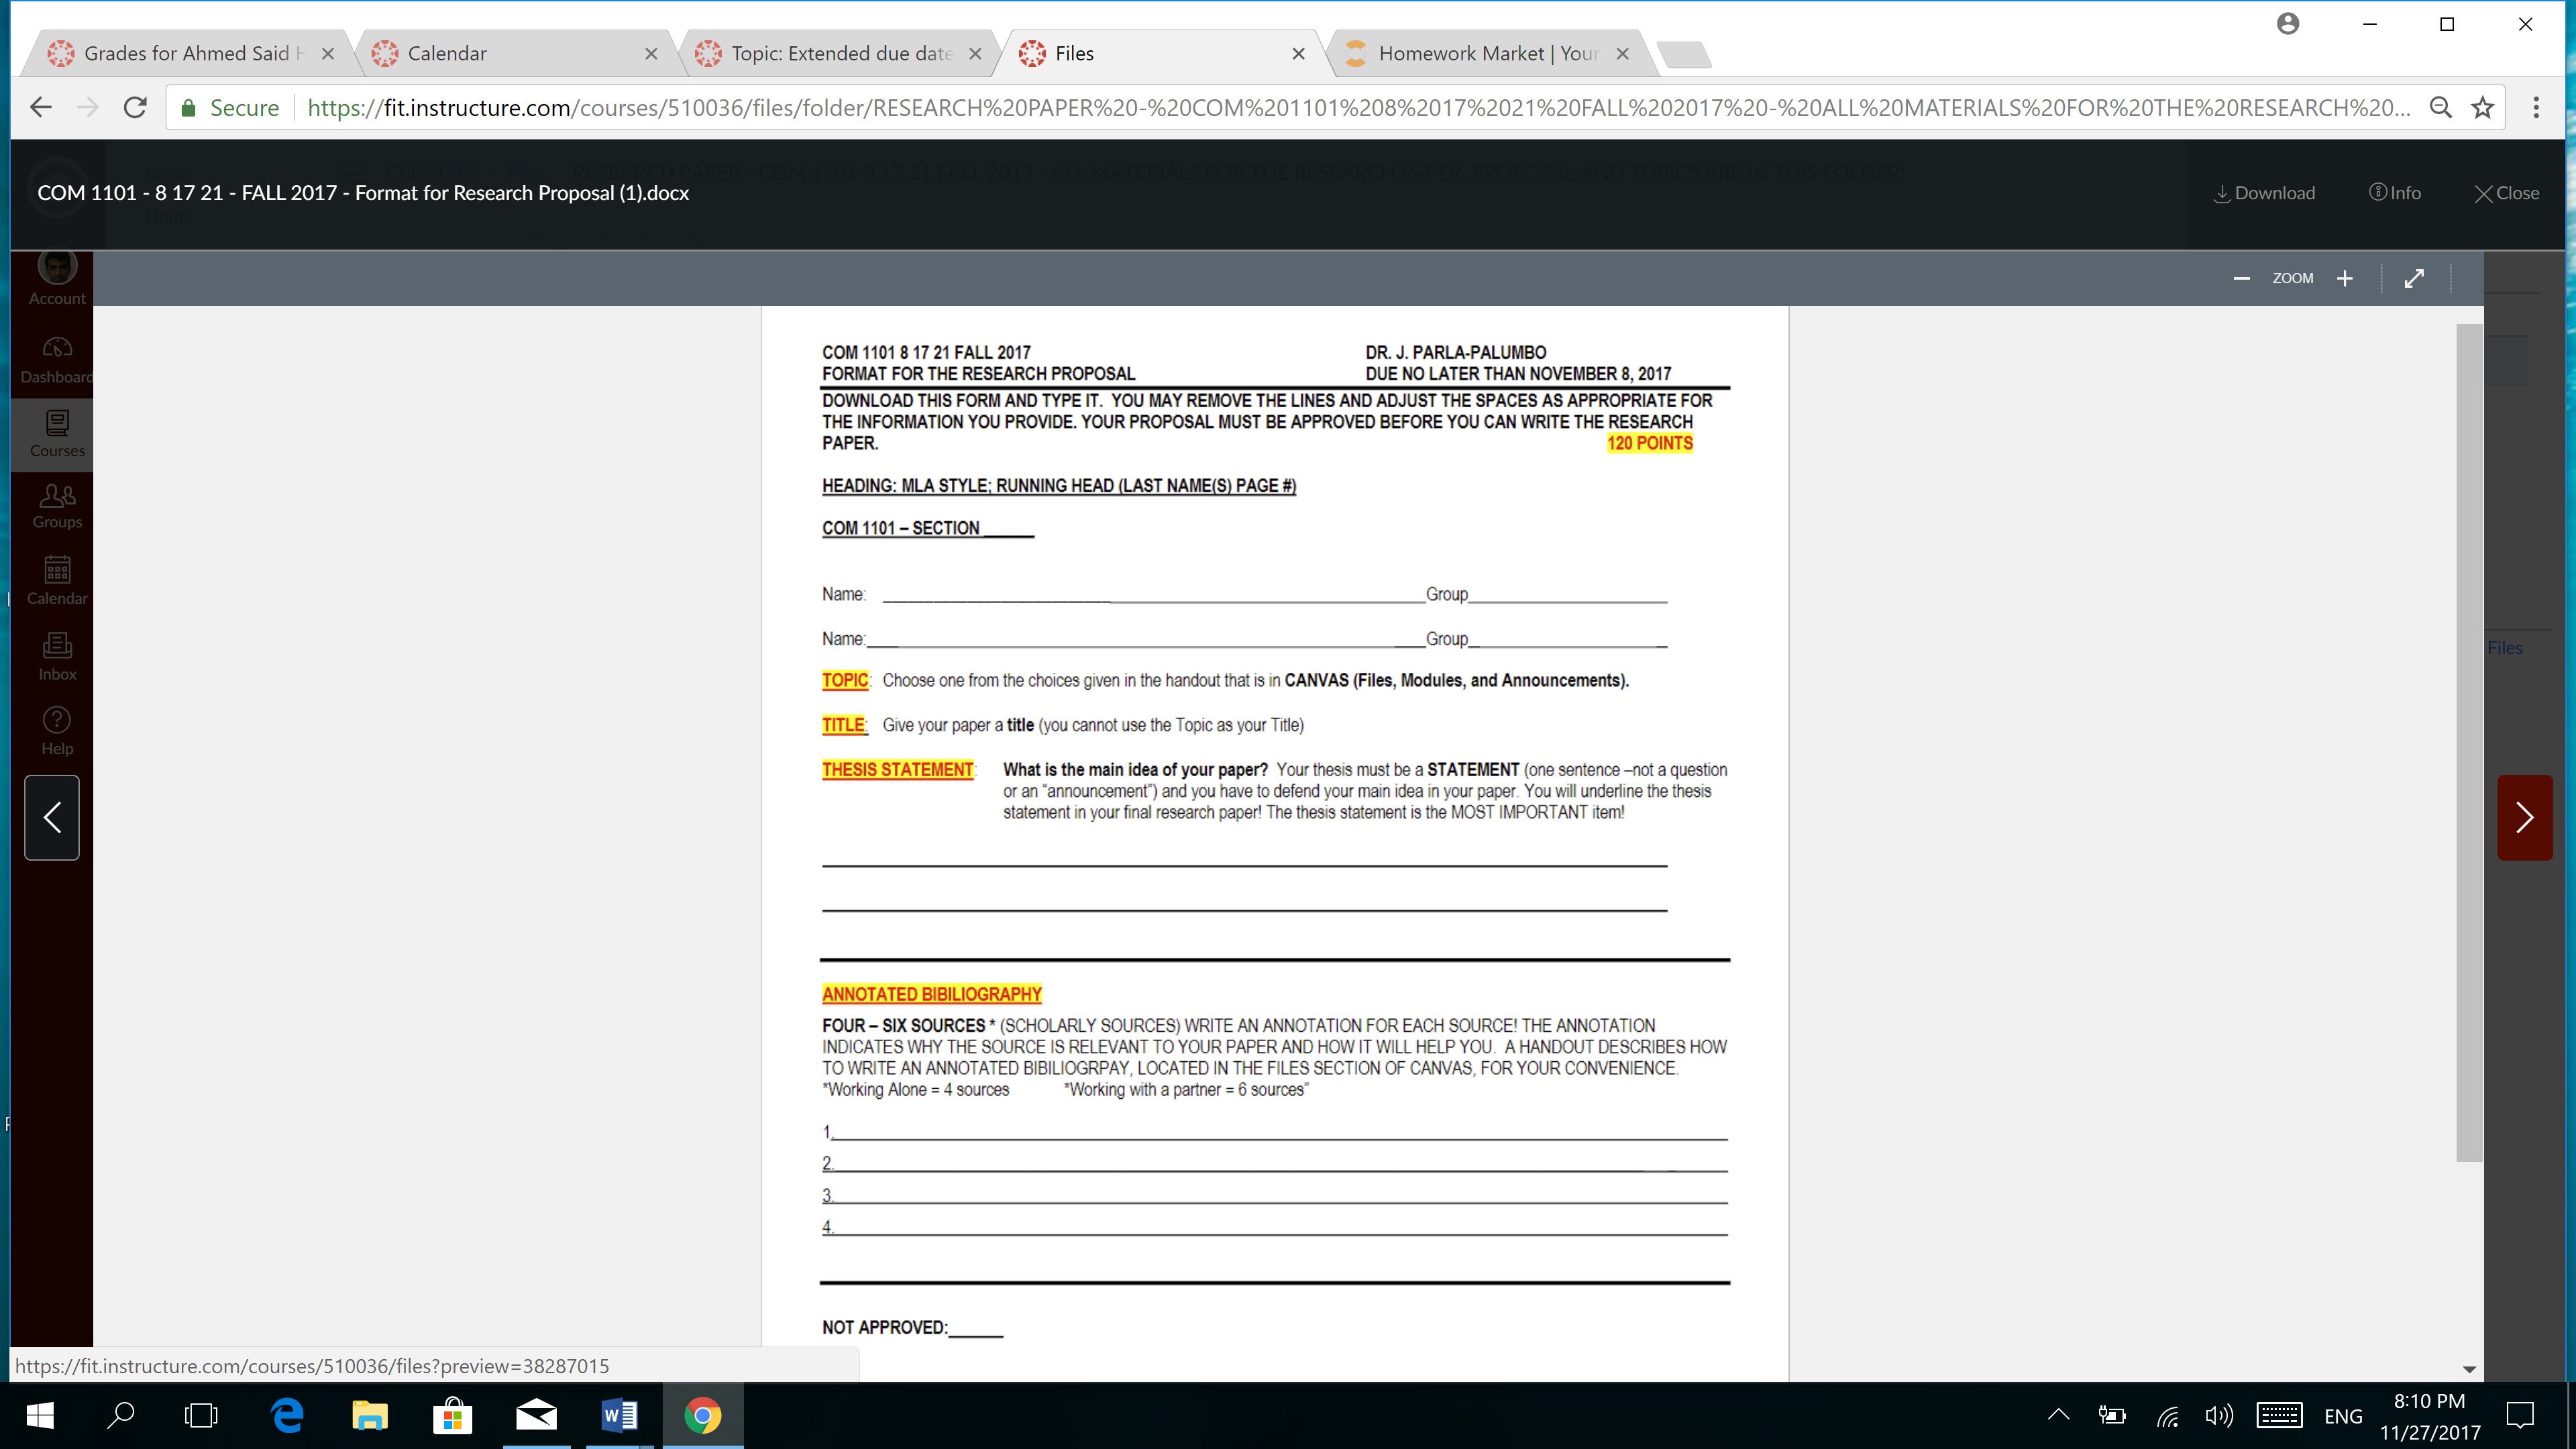Click the document preview vertical scrollbar
The height and width of the screenshot is (1449, 2576).
click(2469, 742)
